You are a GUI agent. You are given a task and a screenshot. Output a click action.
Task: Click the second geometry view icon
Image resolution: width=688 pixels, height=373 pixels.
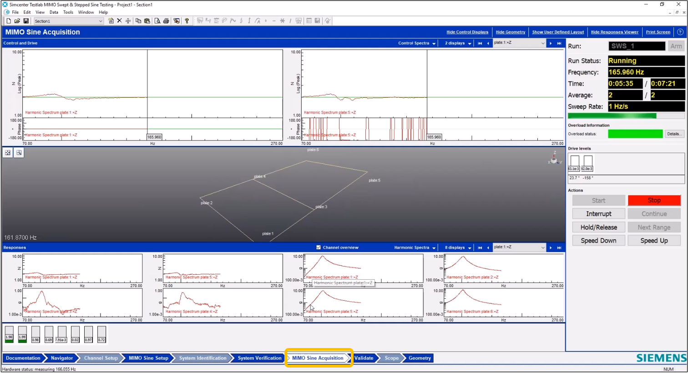pos(19,153)
